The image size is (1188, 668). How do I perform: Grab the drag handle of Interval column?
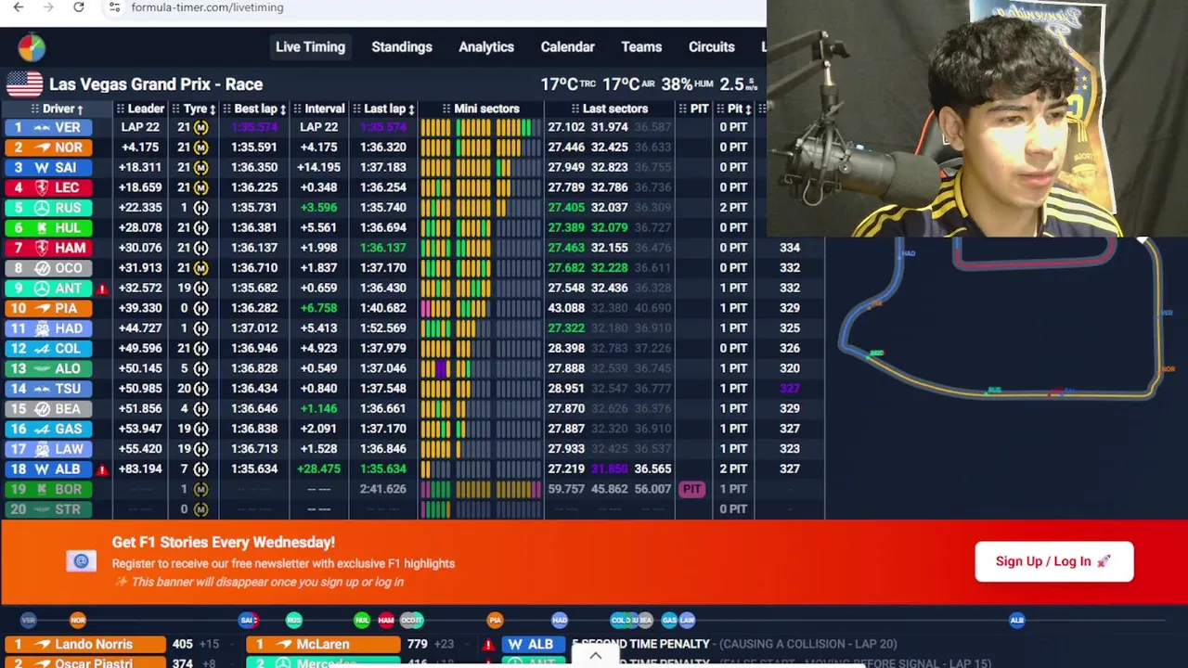click(297, 109)
